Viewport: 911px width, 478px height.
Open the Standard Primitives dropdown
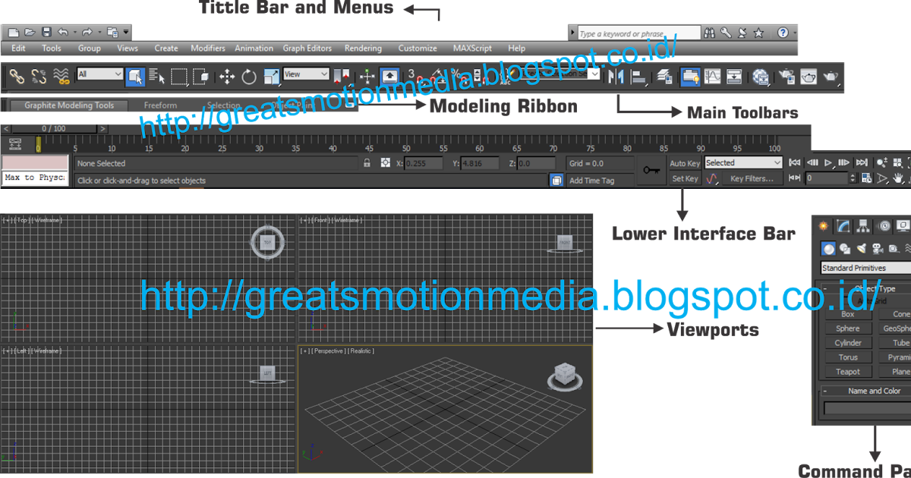pyautogui.click(x=865, y=267)
